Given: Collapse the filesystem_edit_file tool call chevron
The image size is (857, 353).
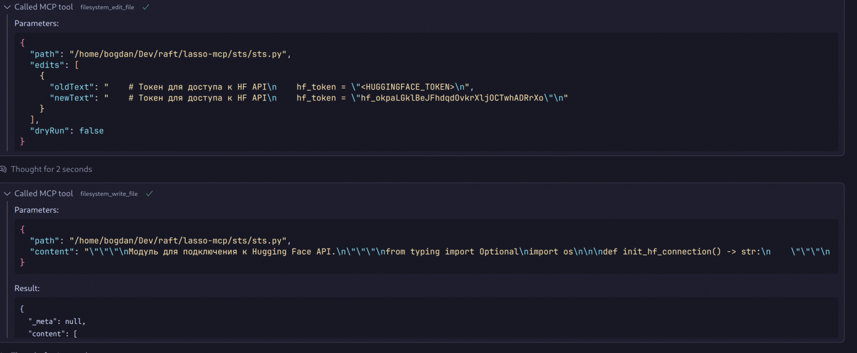Looking at the screenshot, I should [x=7, y=7].
